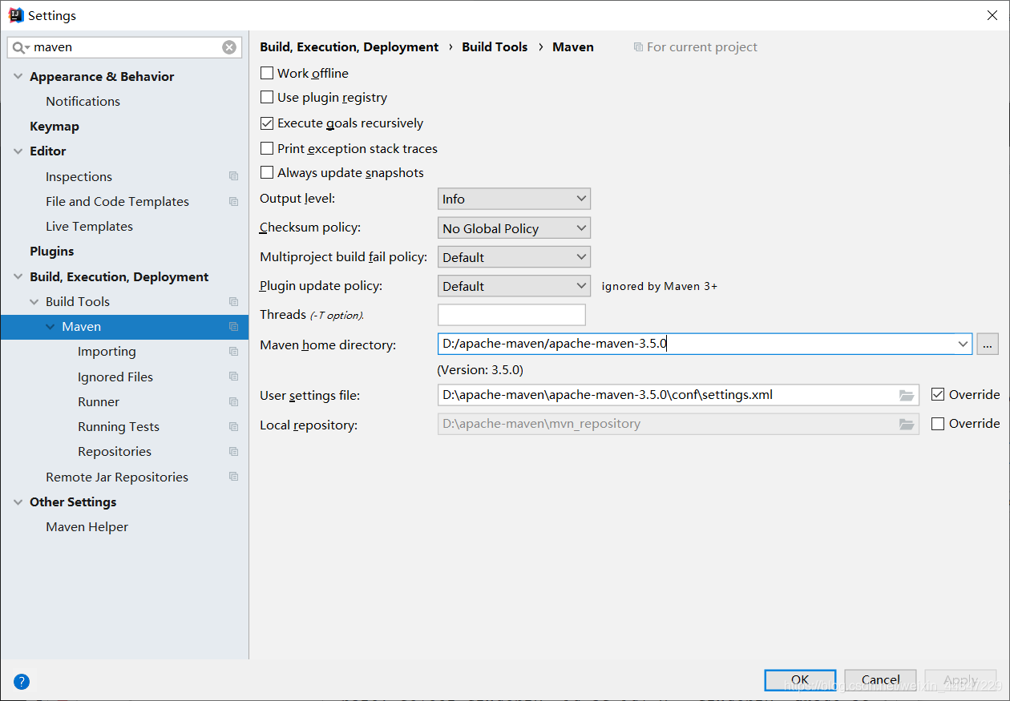Select Repositories under Maven
Screen dimensions: 1010x701
click(x=115, y=451)
